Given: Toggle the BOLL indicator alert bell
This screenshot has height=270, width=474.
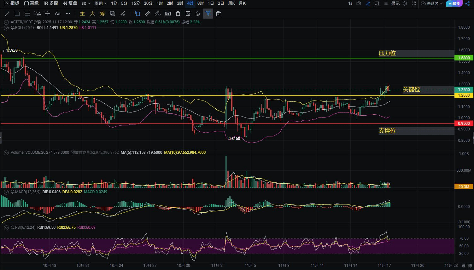Looking at the screenshot, I should pos(13,28).
